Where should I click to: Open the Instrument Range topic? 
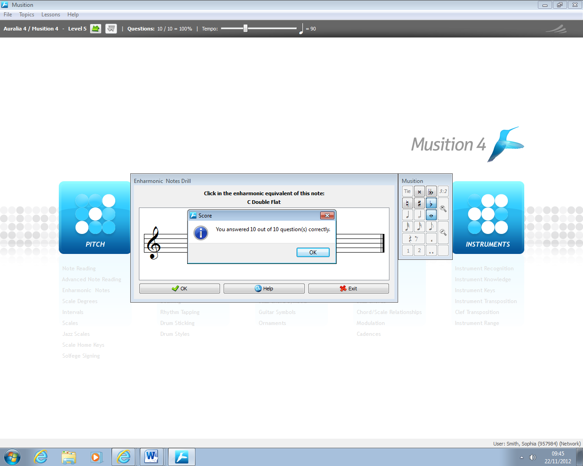click(x=477, y=323)
